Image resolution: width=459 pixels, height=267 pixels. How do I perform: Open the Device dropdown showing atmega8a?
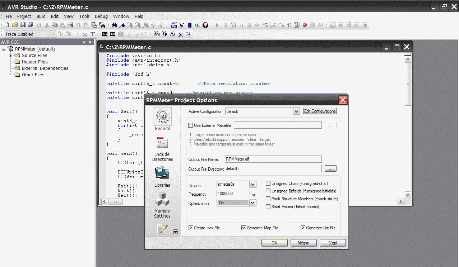(x=252, y=185)
